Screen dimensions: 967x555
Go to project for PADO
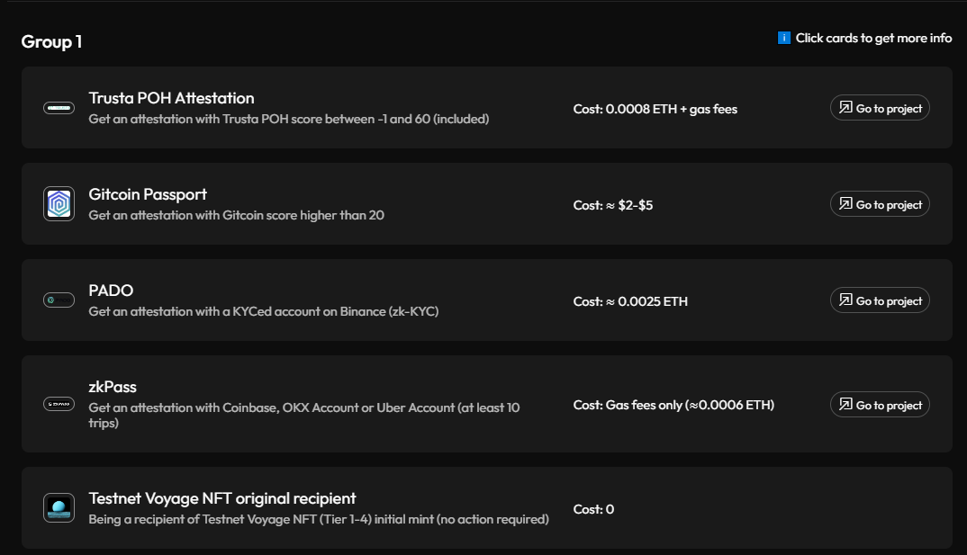point(880,300)
